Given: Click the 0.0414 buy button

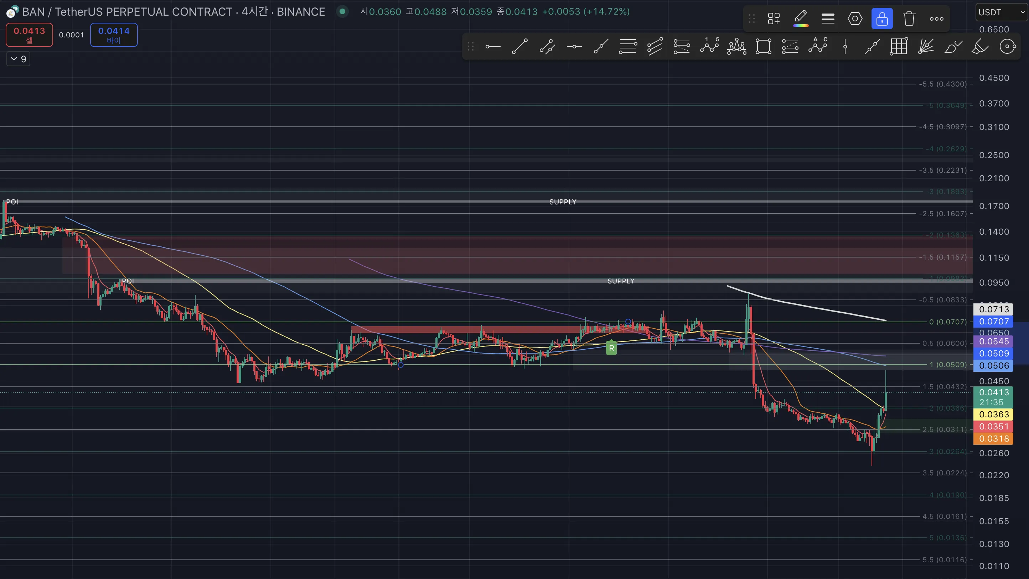Looking at the screenshot, I should [x=114, y=35].
